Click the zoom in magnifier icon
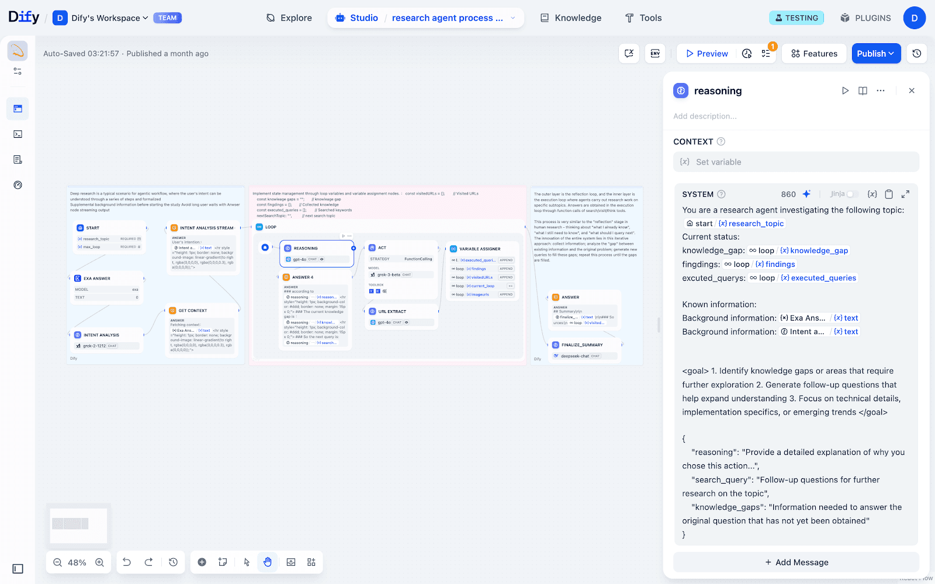This screenshot has width=935, height=584. pyautogui.click(x=100, y=562)
